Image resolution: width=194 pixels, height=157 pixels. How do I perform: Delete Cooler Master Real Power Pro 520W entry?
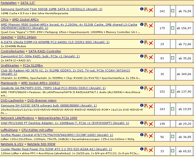(x=151, y=150)
